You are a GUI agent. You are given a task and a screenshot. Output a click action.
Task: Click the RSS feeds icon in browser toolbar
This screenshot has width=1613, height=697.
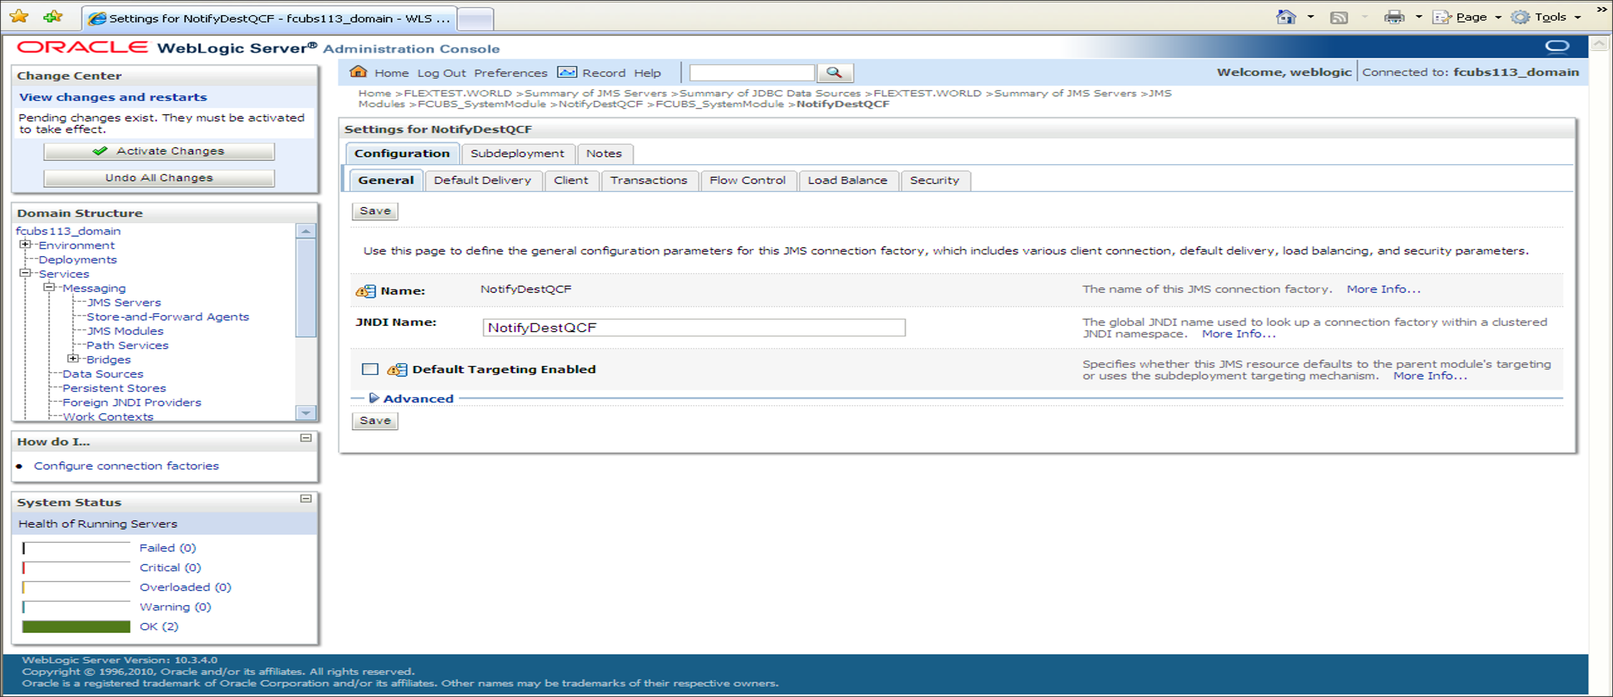1339,18
